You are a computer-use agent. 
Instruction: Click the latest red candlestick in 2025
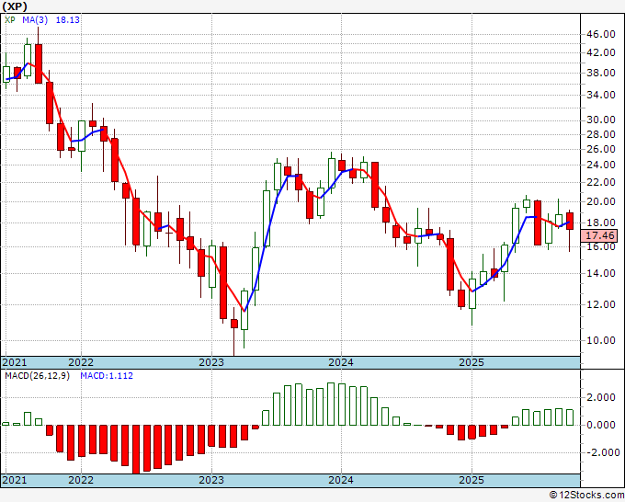tap(570, 221)
